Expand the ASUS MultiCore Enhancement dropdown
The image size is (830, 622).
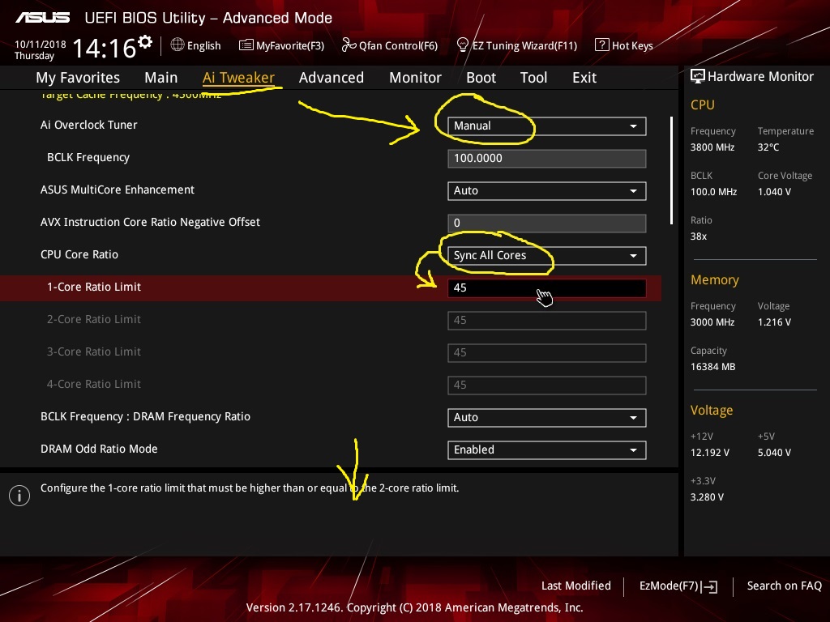coord(547,191)
